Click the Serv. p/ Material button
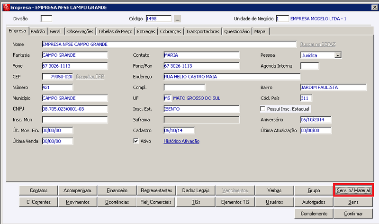This screenshot has width=379, height=224. tap(353, 190)
